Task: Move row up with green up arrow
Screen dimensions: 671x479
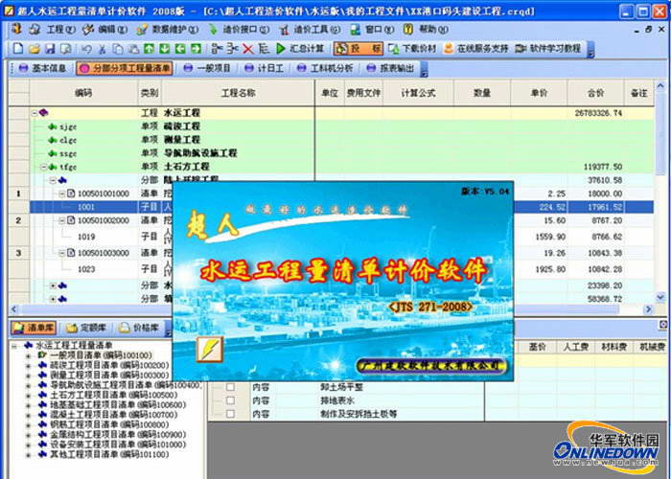Action: point(149,49)
